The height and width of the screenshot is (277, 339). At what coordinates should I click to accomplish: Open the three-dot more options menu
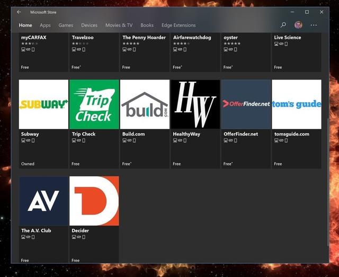click(x=314, y=25)
